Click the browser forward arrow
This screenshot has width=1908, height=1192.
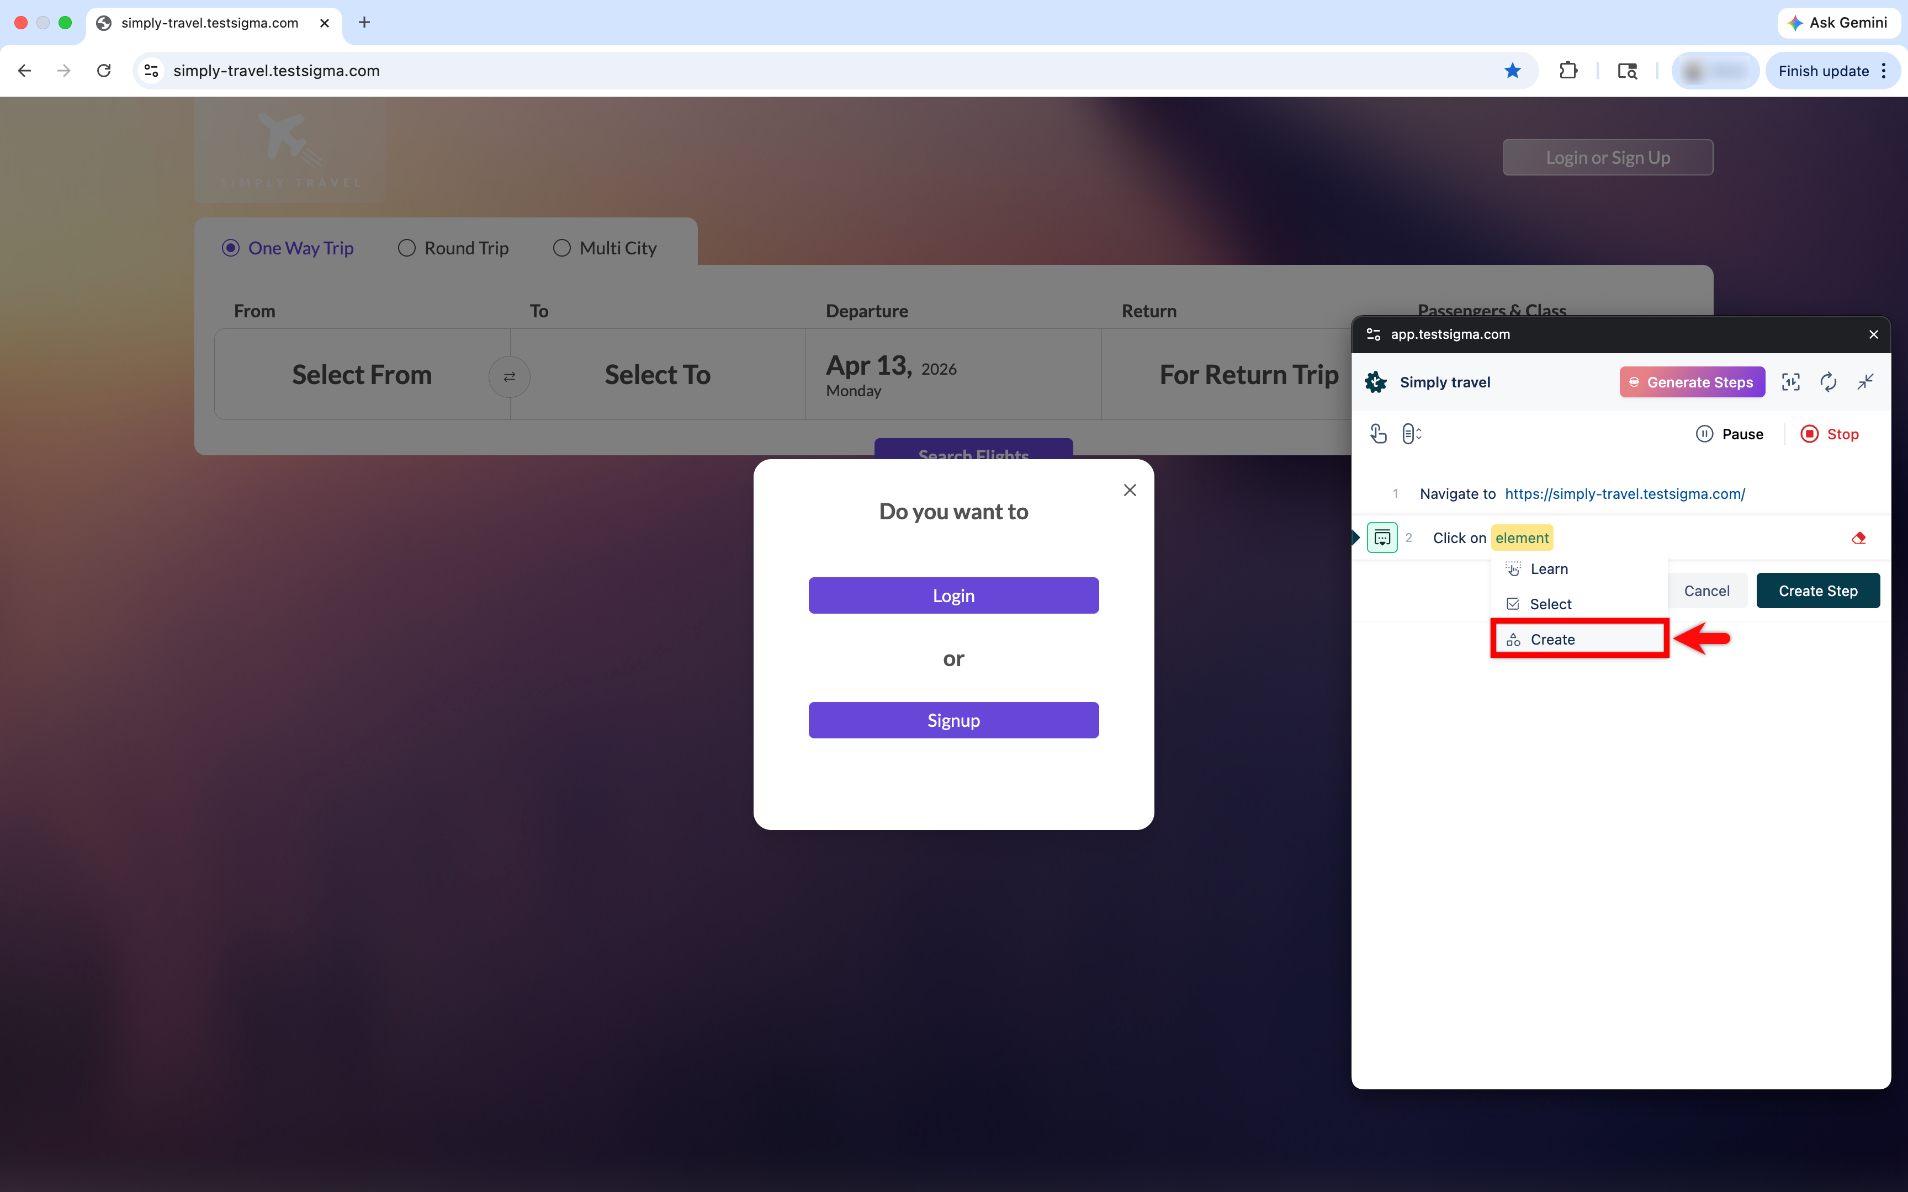pos(64,71)
